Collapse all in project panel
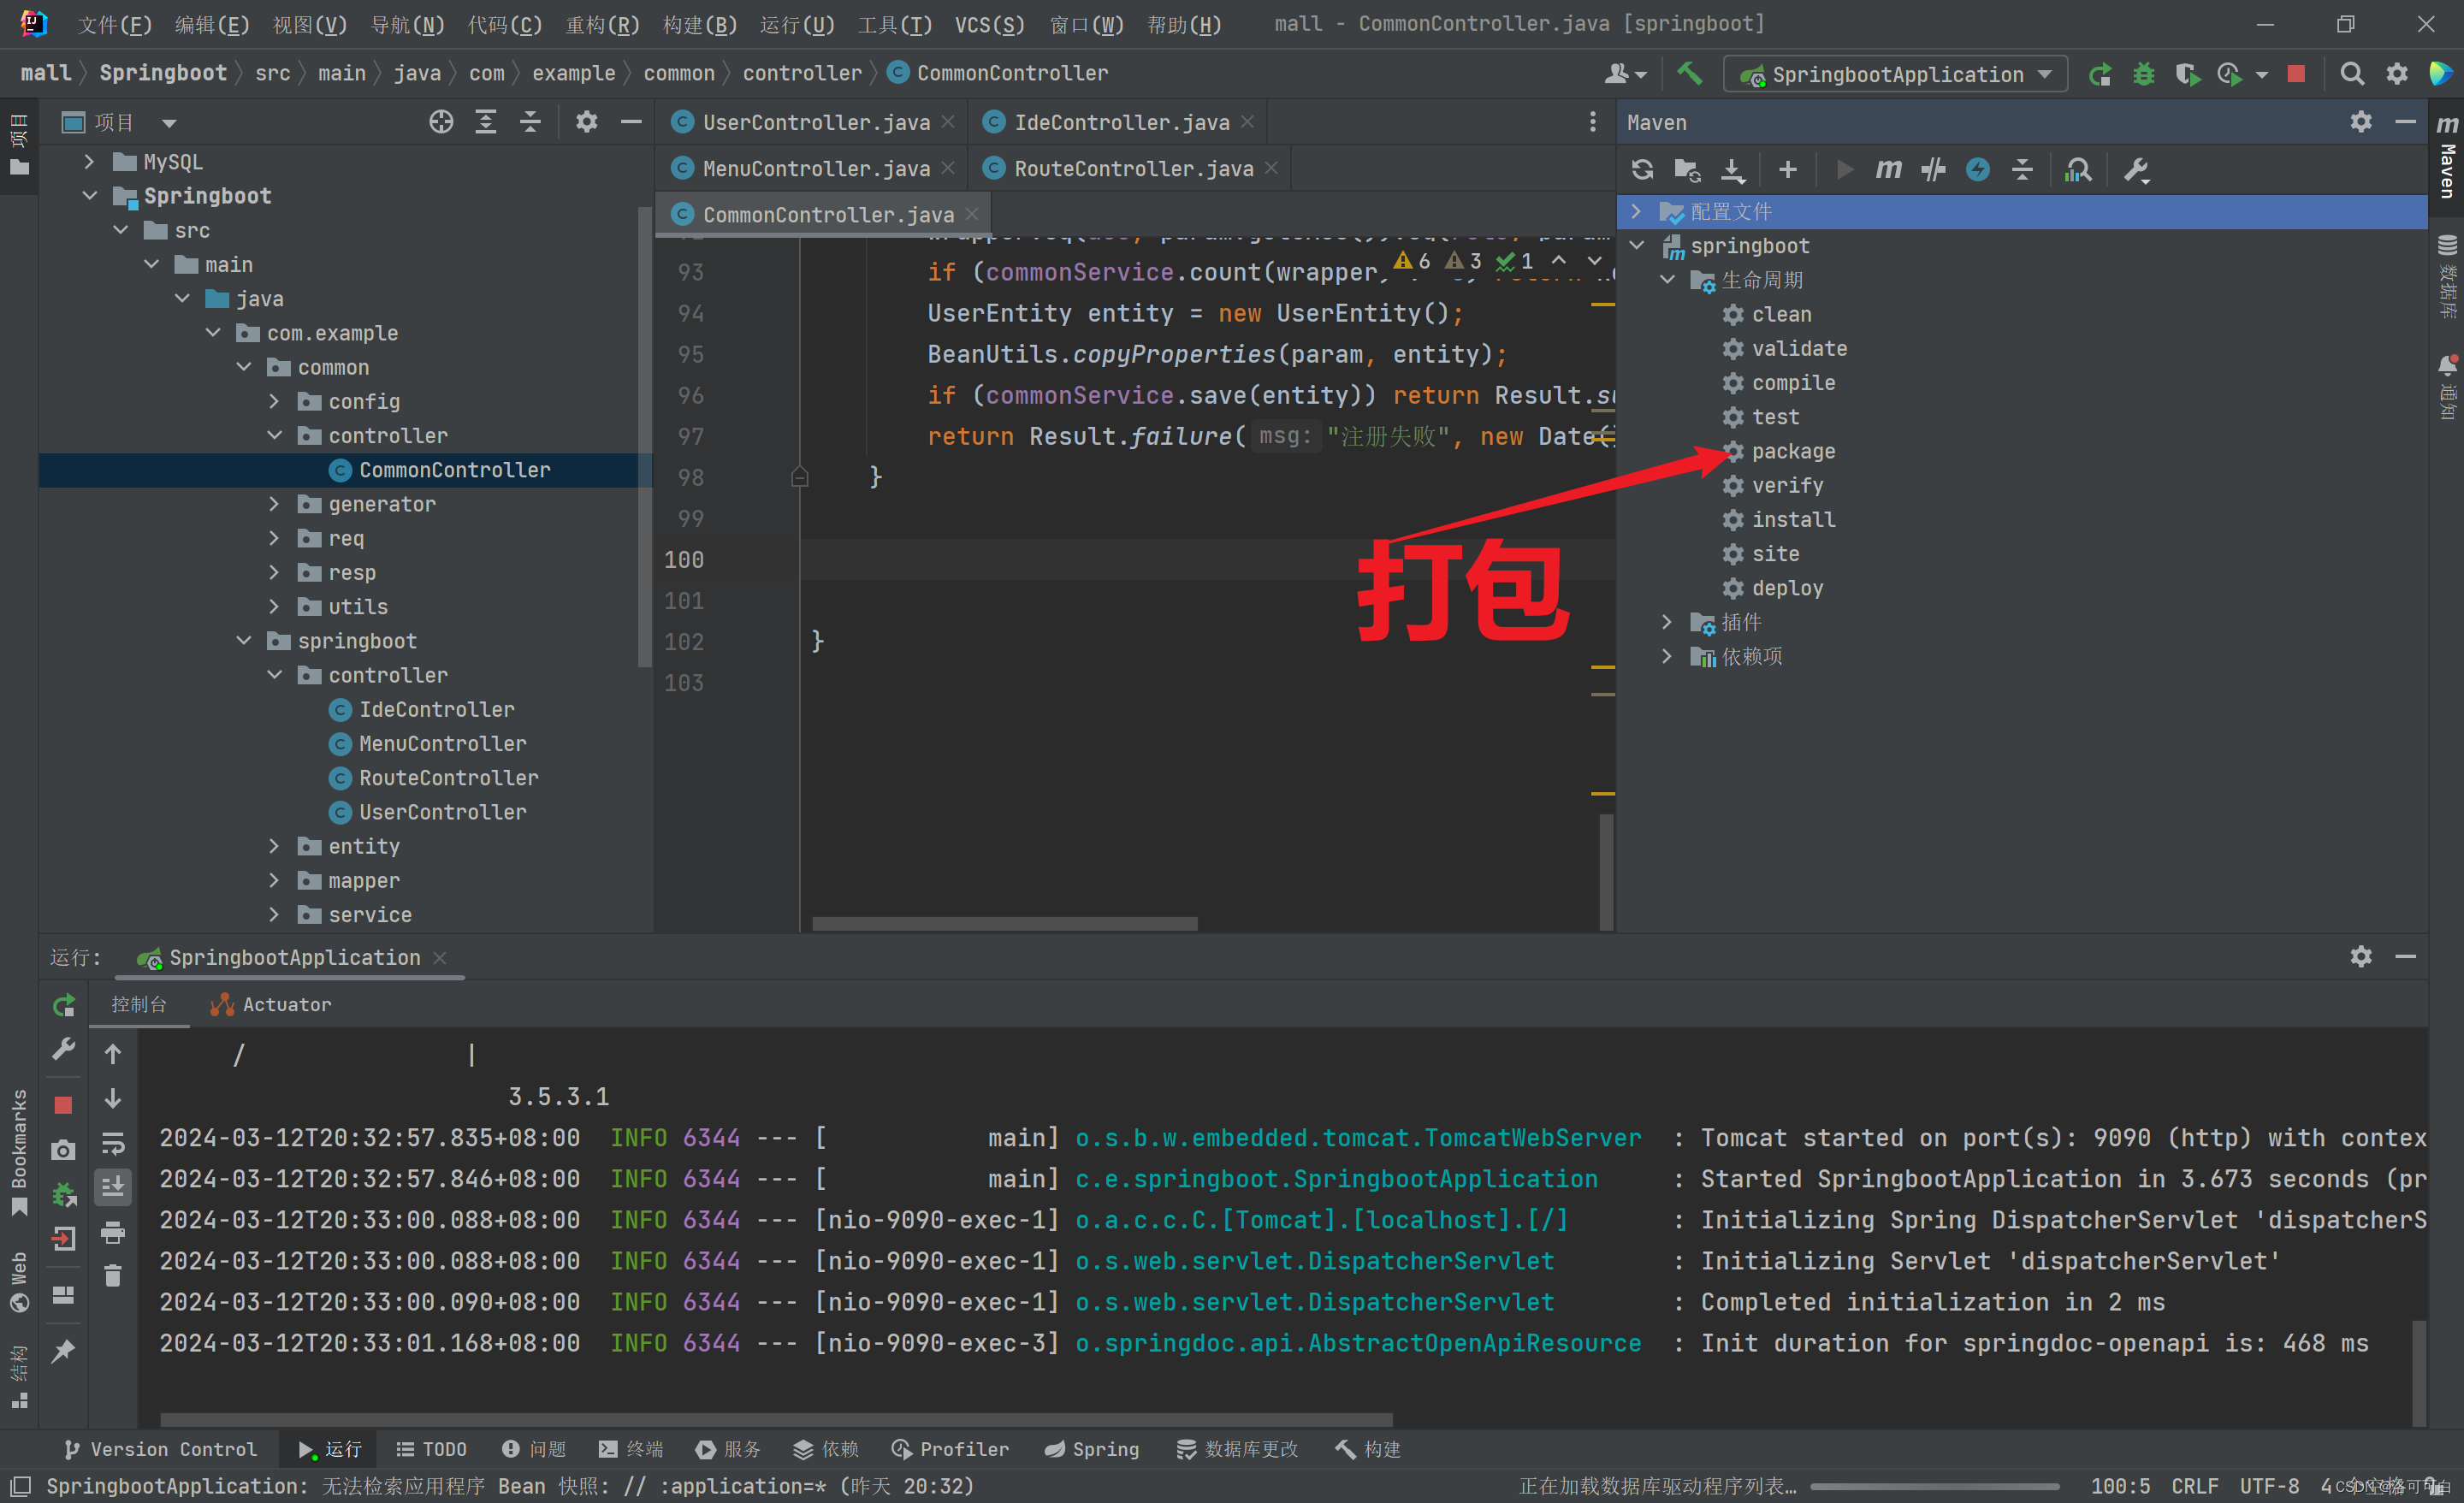Screen dimensions: 2464x1503 (x=531, y=122)
